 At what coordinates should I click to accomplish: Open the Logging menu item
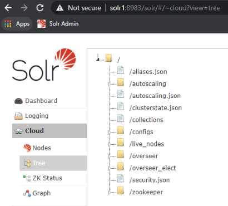(x=49, y=116)
